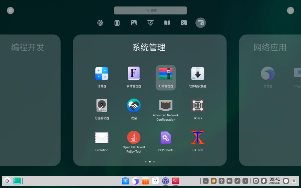Viewport: 301px width, 188px height.
Task: Open browser from the dock
Action: 135,181
